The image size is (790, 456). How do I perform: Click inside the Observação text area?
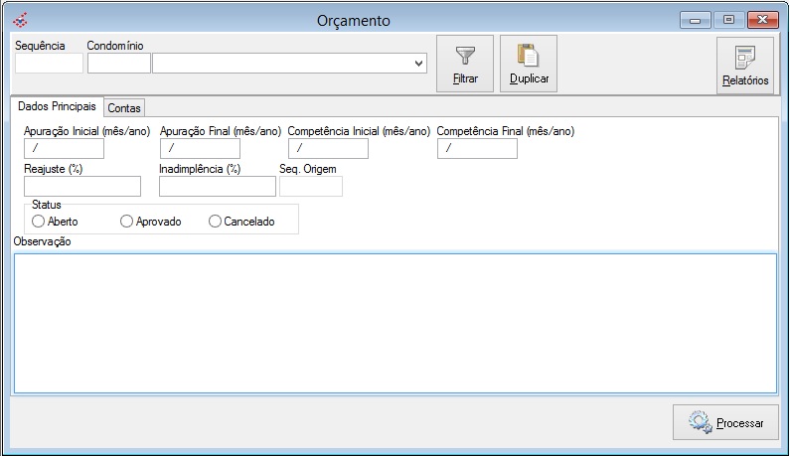point(395,322)
